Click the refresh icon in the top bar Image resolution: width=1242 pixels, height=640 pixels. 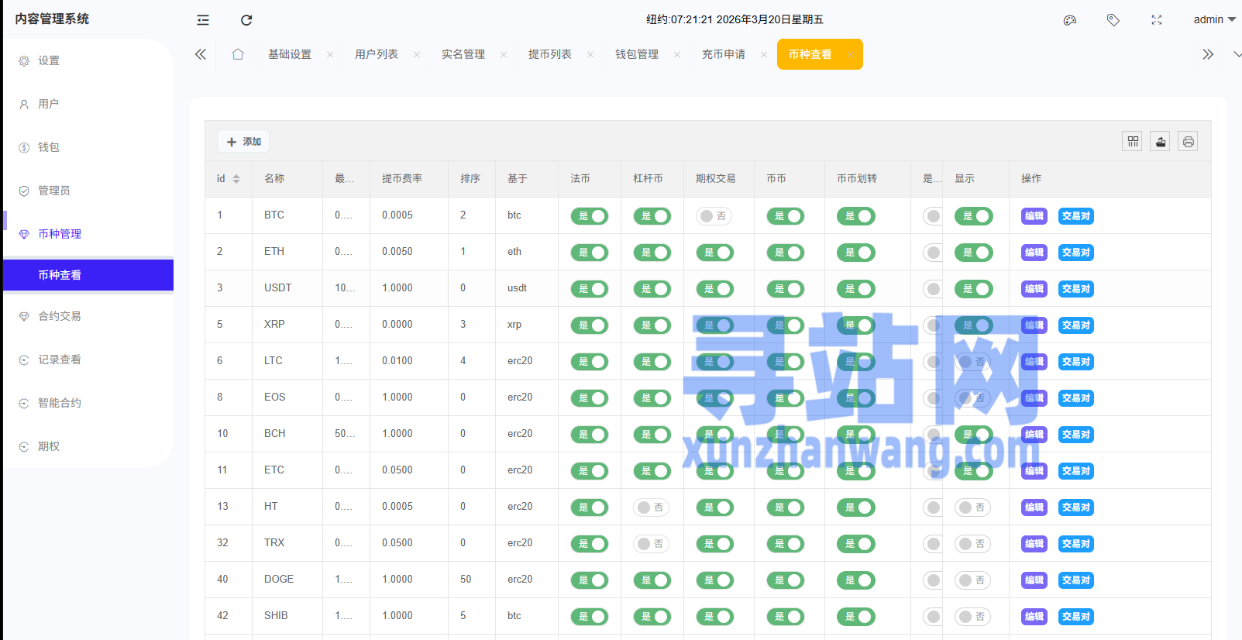246,20
